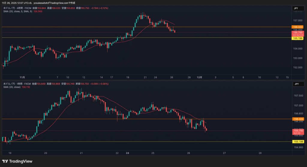Click the TradingView logo at bottom left
Screen dimensions: 307x167
click(17, 161)
